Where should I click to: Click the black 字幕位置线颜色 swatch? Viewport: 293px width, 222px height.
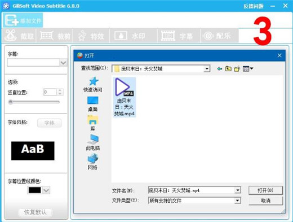pos(35,190)
